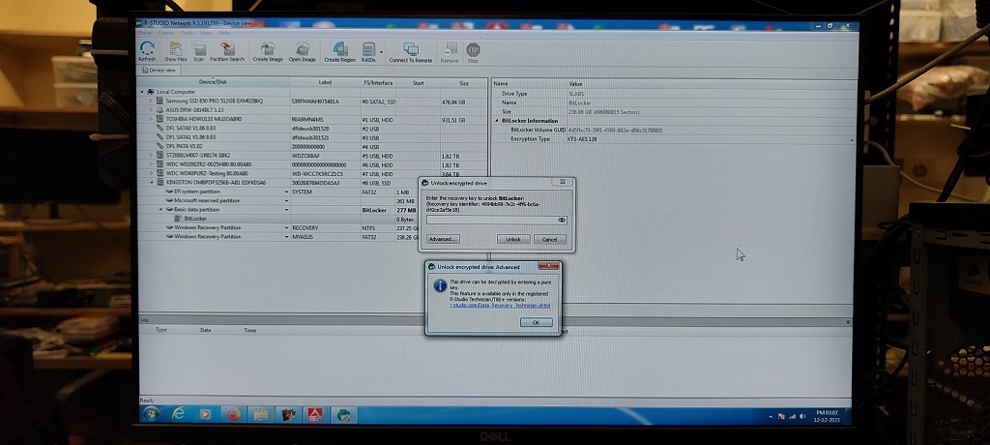
Task: Expand the Samsung SSD 850 PRO node
Action: pyautogui.click(x=151, y=101)
